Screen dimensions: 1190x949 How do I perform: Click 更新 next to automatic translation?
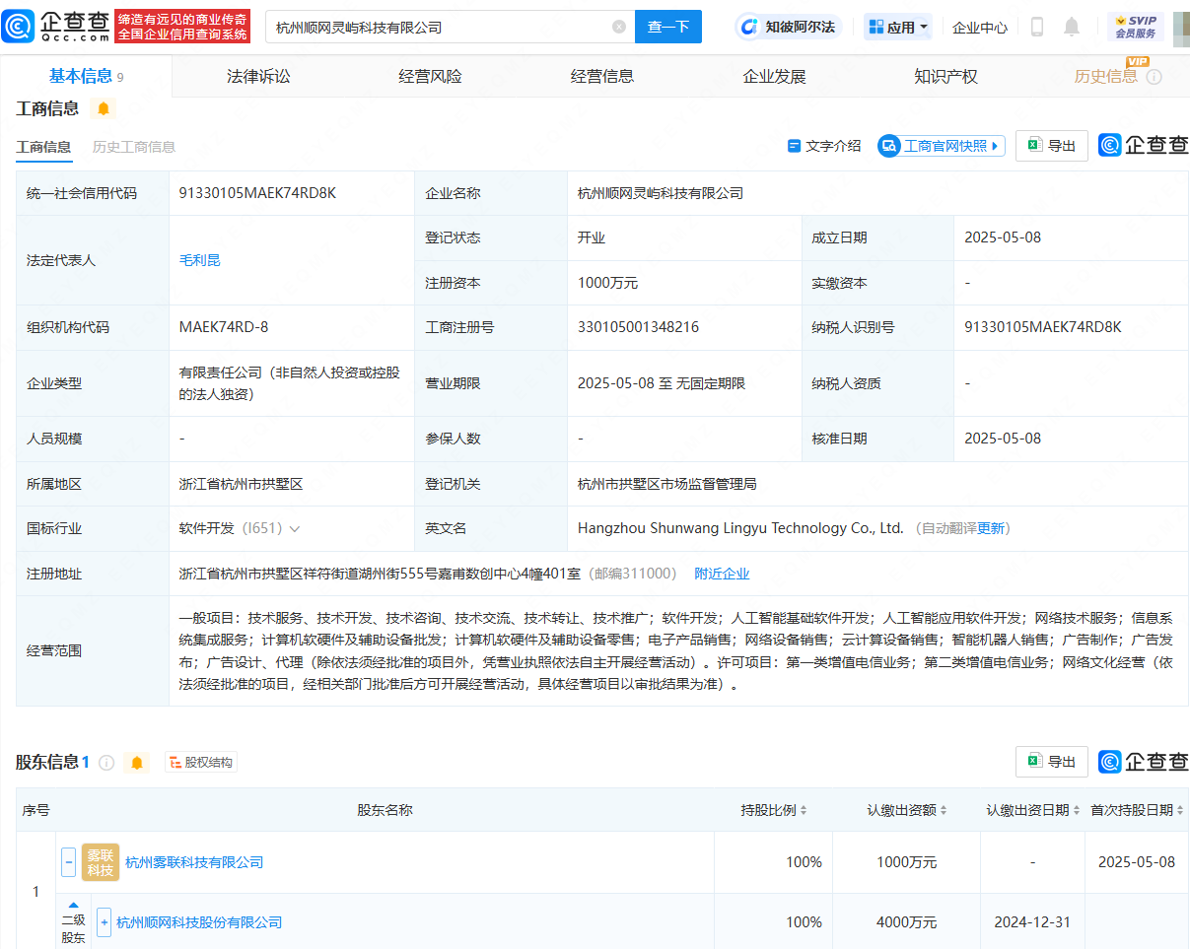(x=991, y=528)
